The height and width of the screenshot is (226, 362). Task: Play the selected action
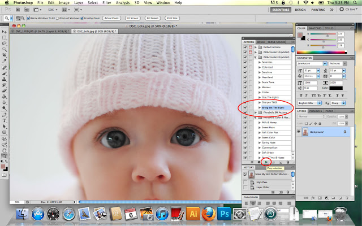(266, 162)
